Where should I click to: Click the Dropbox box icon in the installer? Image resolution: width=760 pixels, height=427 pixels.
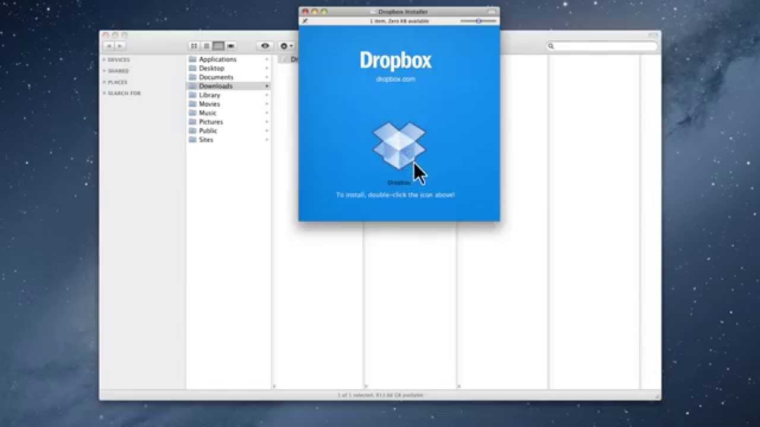(399, 146)
